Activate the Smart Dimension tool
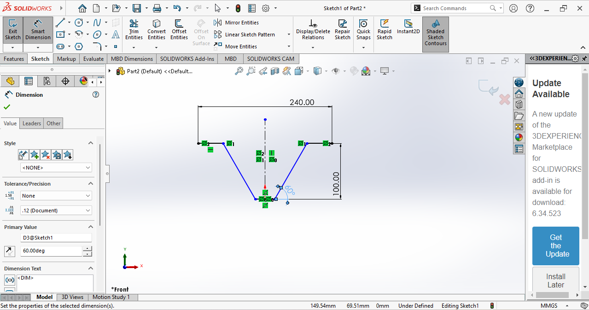This screenshot has height=310, width=589. click(x=38, y=30)
